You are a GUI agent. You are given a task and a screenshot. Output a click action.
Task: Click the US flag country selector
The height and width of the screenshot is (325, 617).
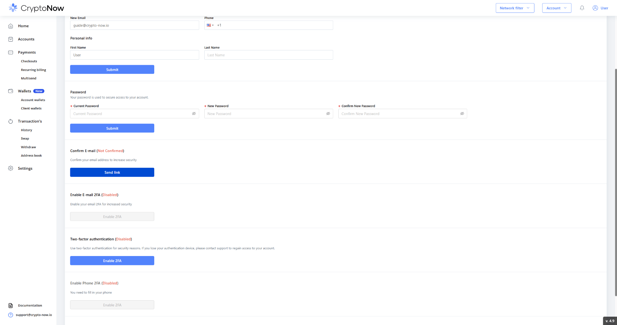click(210, 25)
